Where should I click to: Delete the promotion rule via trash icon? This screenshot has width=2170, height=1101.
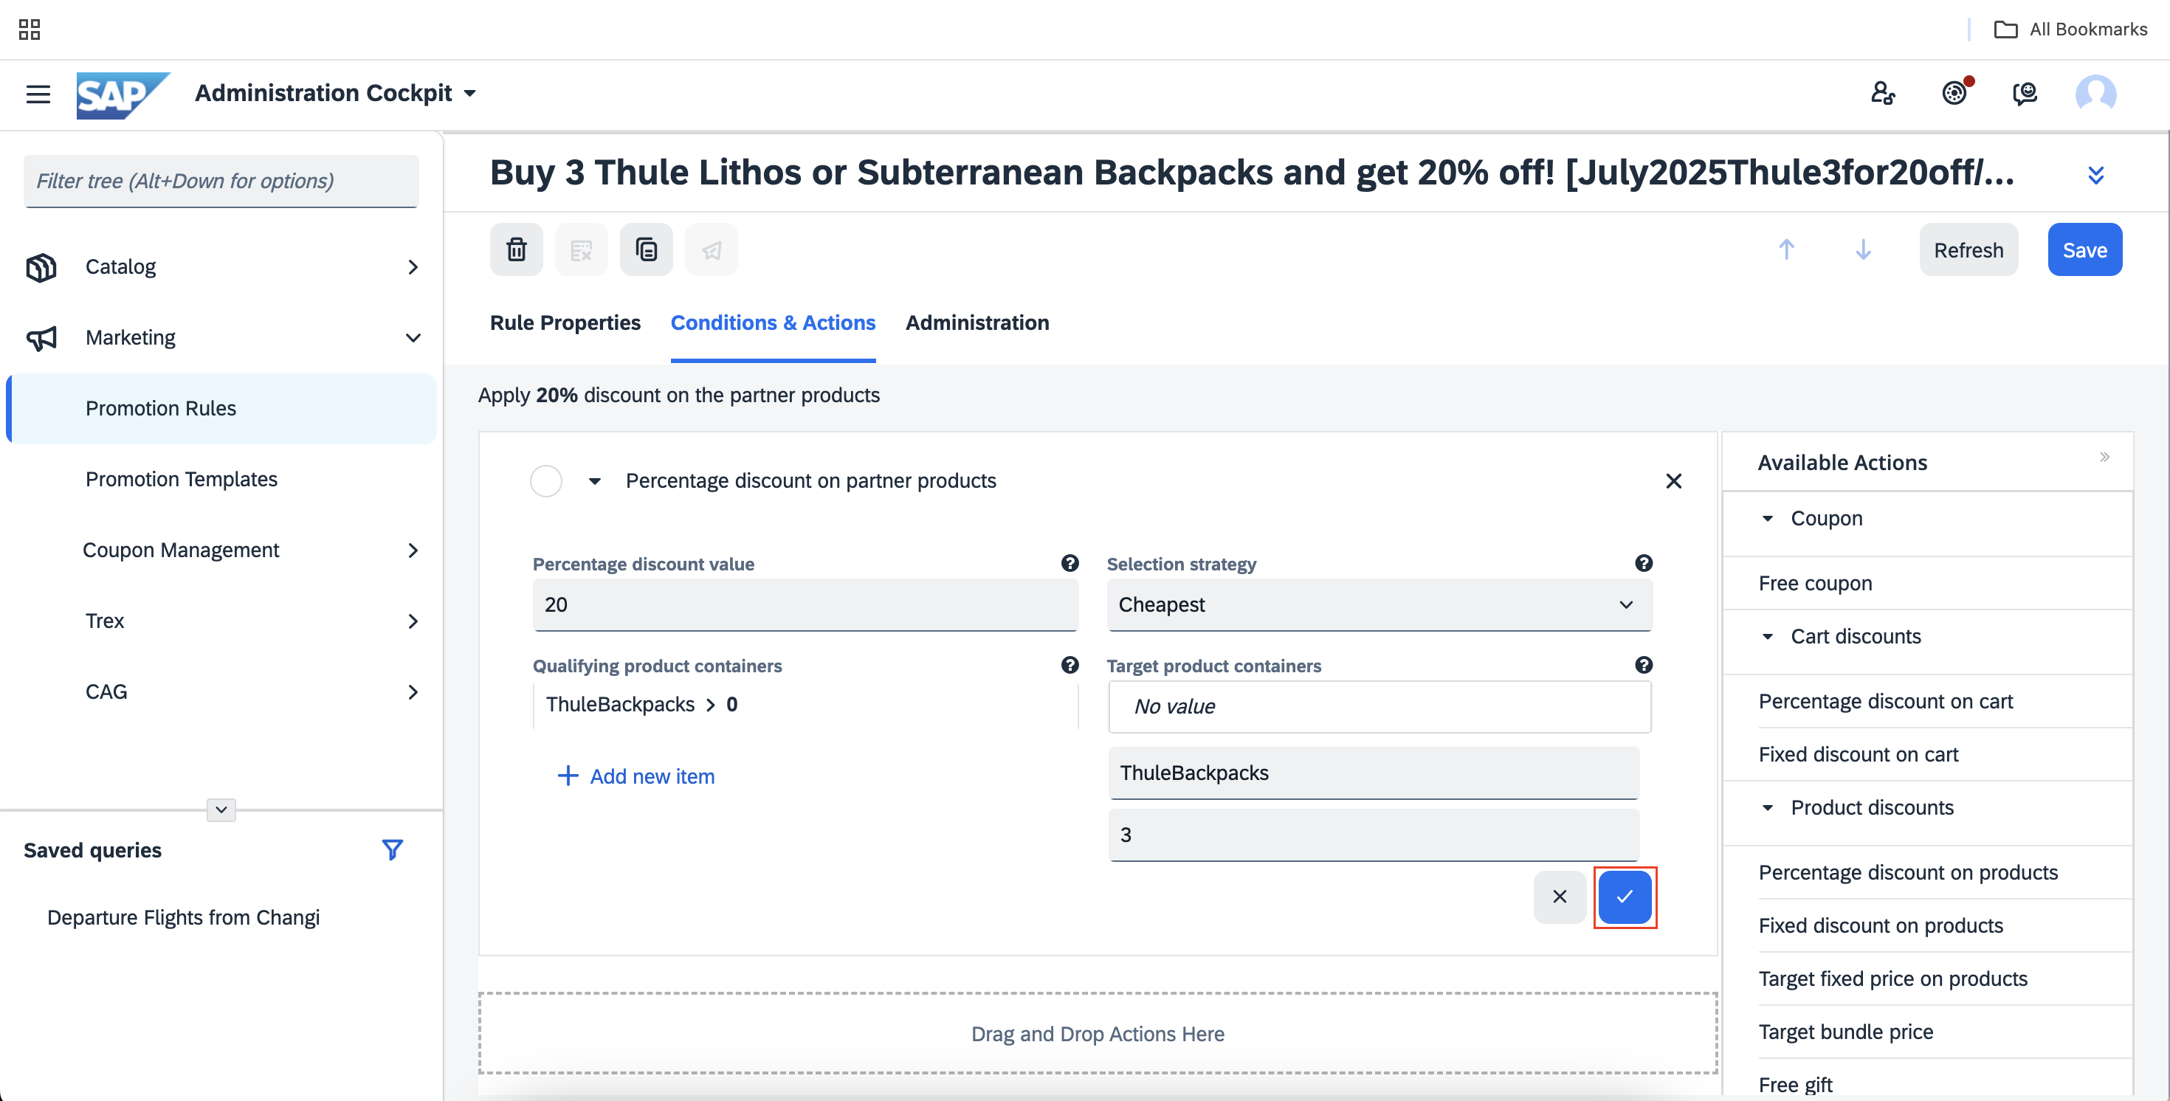coord(517,249)
